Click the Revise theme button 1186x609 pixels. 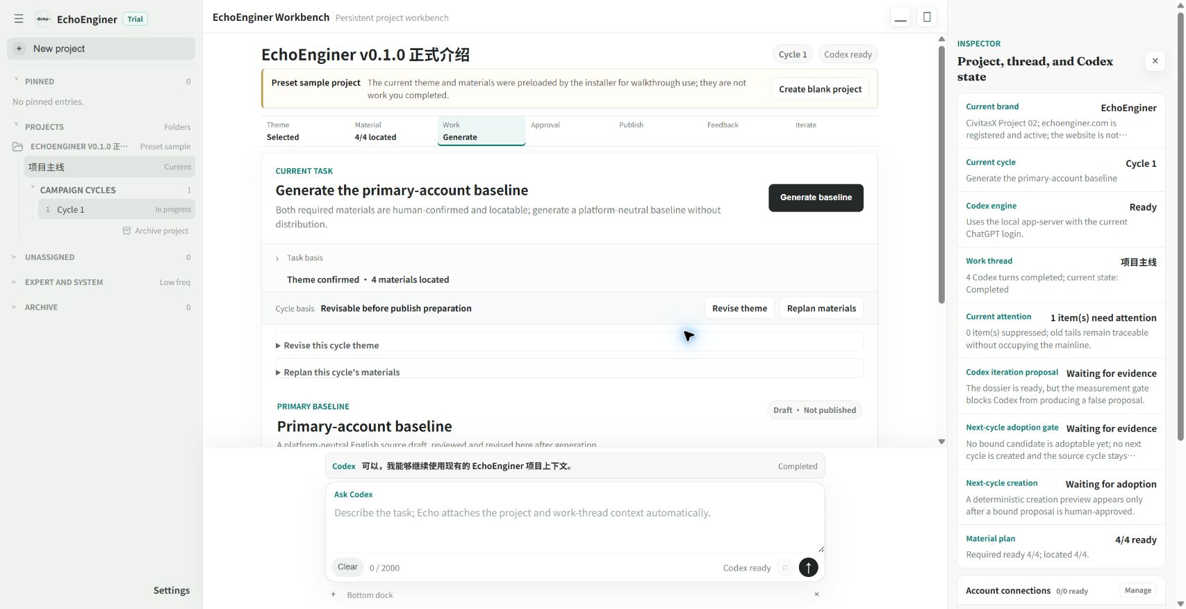click(739, 308)
